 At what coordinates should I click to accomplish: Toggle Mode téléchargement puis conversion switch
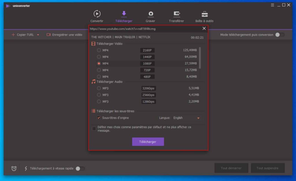(280, 35)
